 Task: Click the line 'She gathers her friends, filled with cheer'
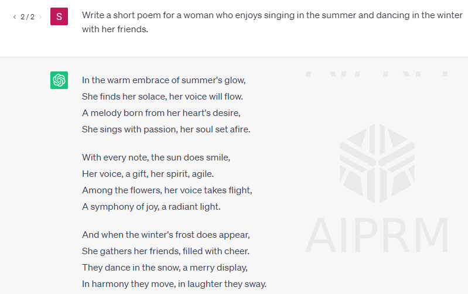[166, 251]
